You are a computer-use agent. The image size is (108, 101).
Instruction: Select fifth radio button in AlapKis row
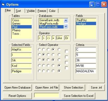(x=59, y=49)
